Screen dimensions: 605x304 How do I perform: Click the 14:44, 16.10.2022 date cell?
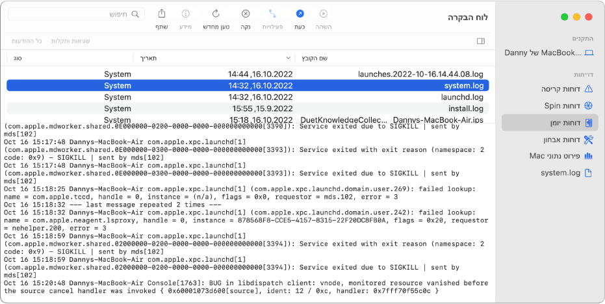coord(261,74)
